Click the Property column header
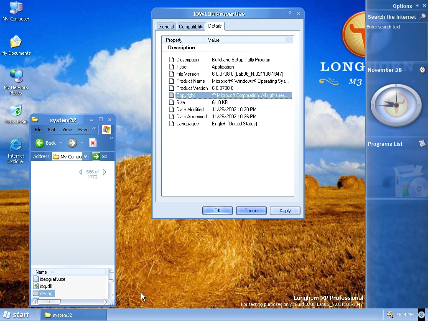Screen dimensions: 428x321 tap(183, 40)
